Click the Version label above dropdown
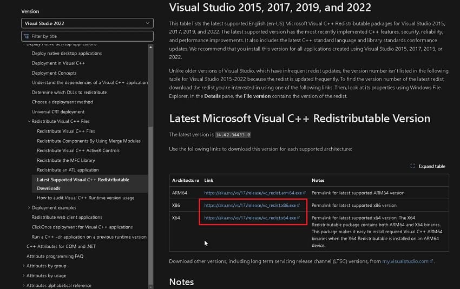The image size is (460, 289). point(30,11)
